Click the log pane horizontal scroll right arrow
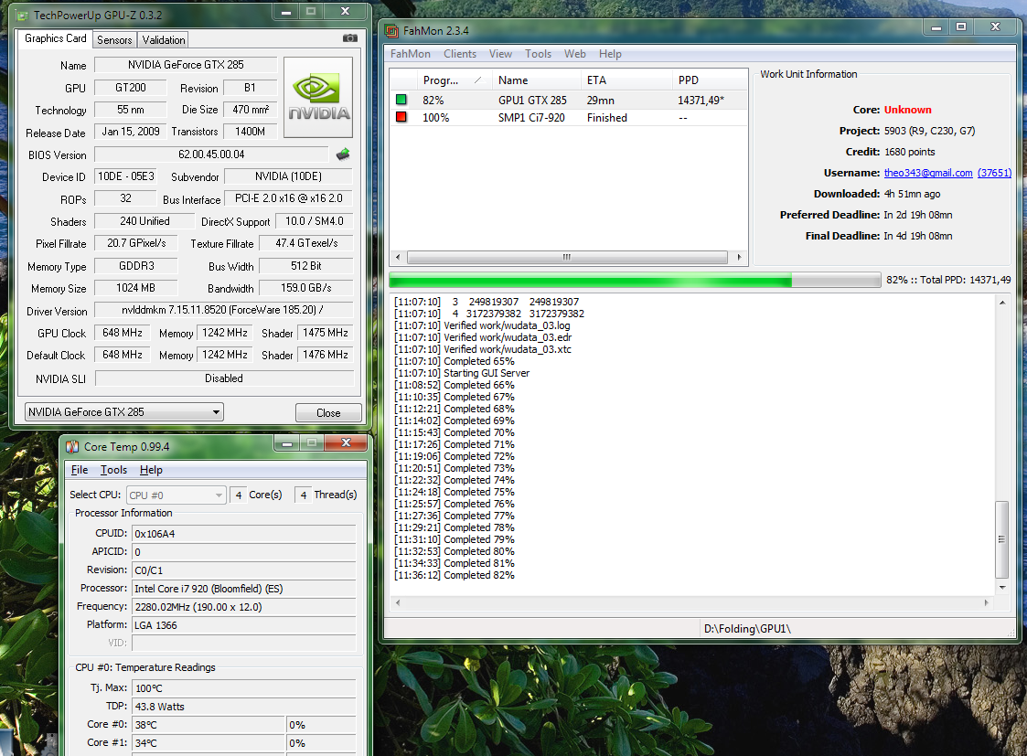Viewport: 1027px width, 756px height. (987, 602)
